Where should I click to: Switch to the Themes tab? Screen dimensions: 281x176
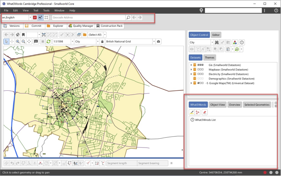[x=209, y=57]
